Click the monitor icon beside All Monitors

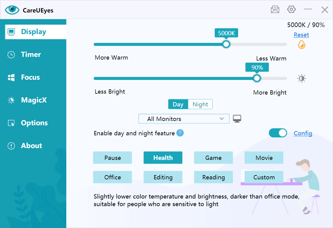pos(237,119)
